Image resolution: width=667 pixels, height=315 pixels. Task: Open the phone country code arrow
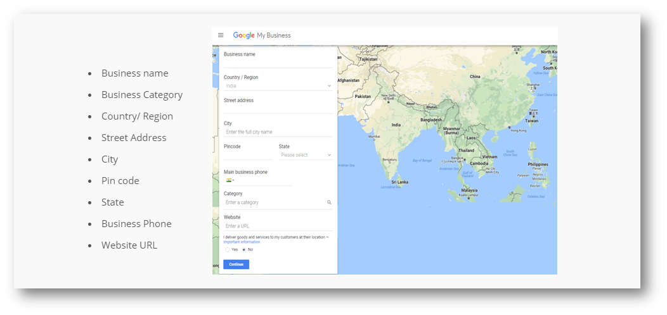click(x=233, y=181)
